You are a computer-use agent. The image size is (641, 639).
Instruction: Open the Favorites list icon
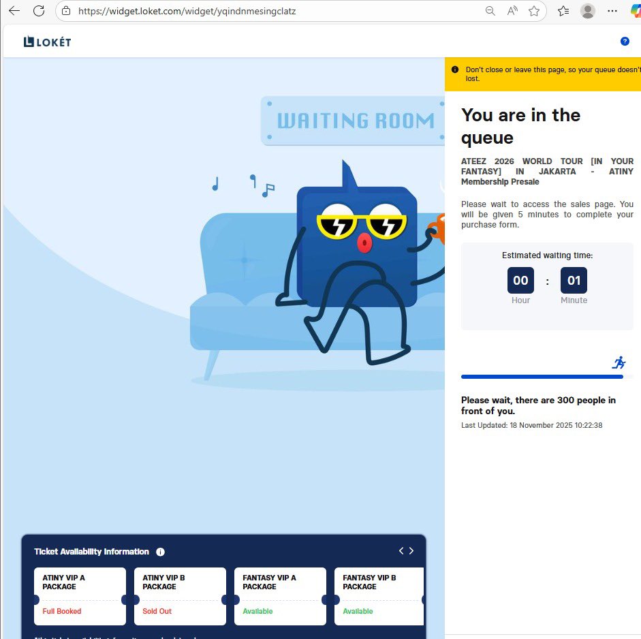pyautogui.click(x=563, y=11)
